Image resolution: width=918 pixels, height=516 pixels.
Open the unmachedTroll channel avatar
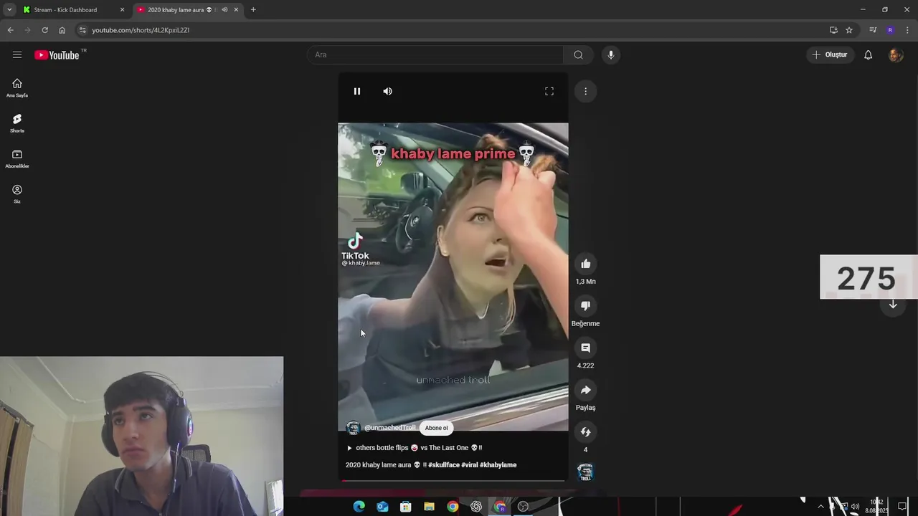click(x=353, y=428)
